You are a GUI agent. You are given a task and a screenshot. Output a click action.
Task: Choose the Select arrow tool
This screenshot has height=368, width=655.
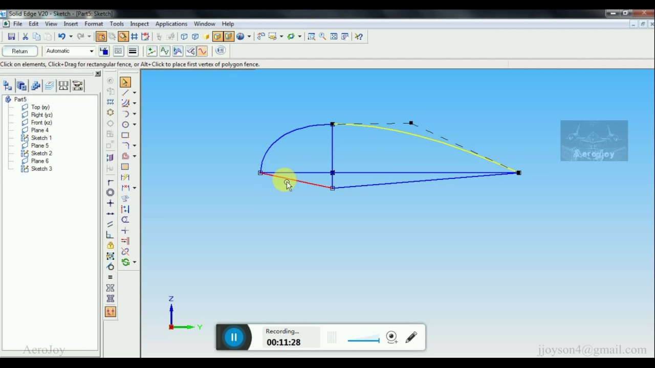pos(125,82)
